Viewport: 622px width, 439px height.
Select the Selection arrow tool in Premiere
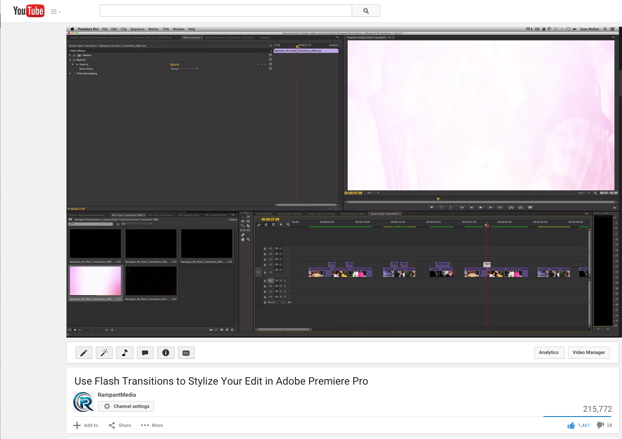[x=243, y=217]
